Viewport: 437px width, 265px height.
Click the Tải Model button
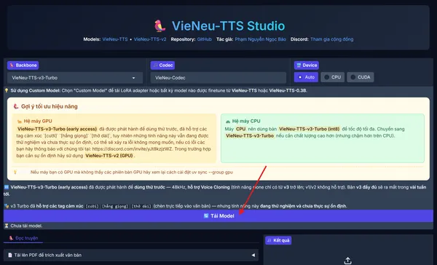219,216
